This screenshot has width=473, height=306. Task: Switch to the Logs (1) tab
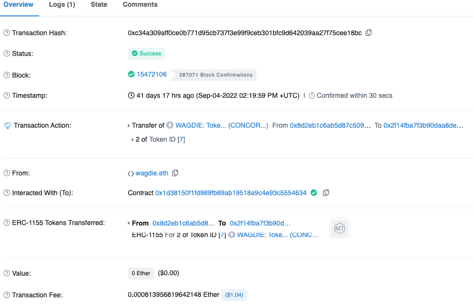coord(62,5)
